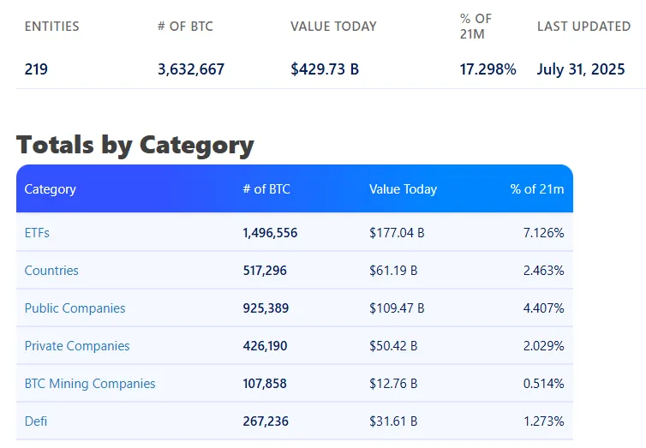The image size is (646, 448).
Task: Click the 'Totals by Category' heading
Action: 135,145
